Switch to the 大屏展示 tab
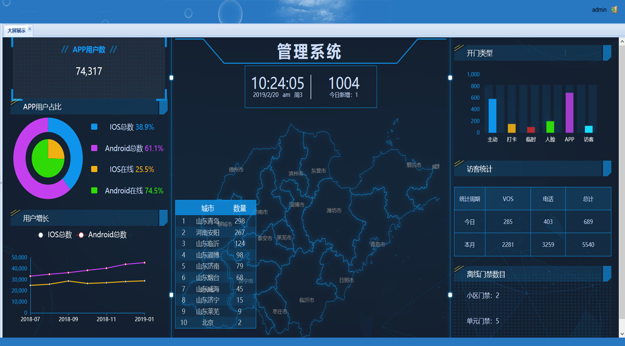625x346 pixels. pyautogui.click(x=16, y=30)
